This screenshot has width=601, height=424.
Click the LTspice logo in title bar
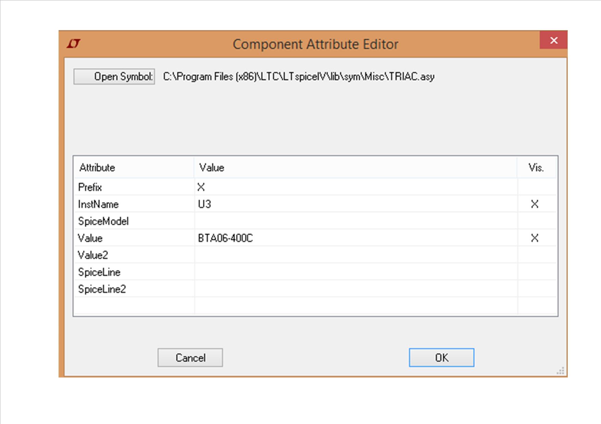coord(74,44)
